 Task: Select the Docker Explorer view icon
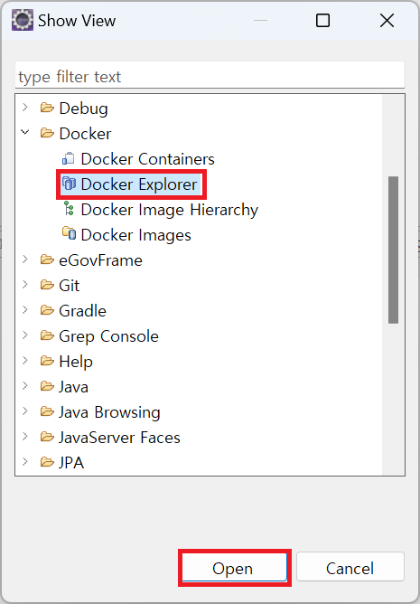point(69,184)
